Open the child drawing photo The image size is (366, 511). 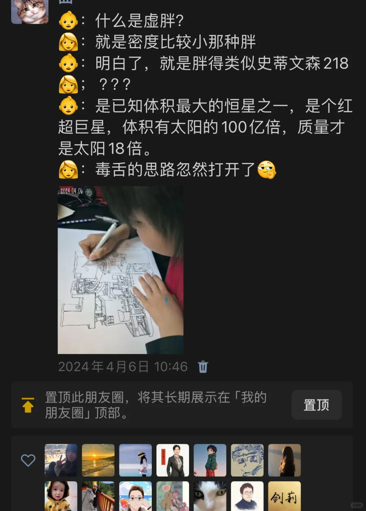pyautogui.click(x=121, y=270)
